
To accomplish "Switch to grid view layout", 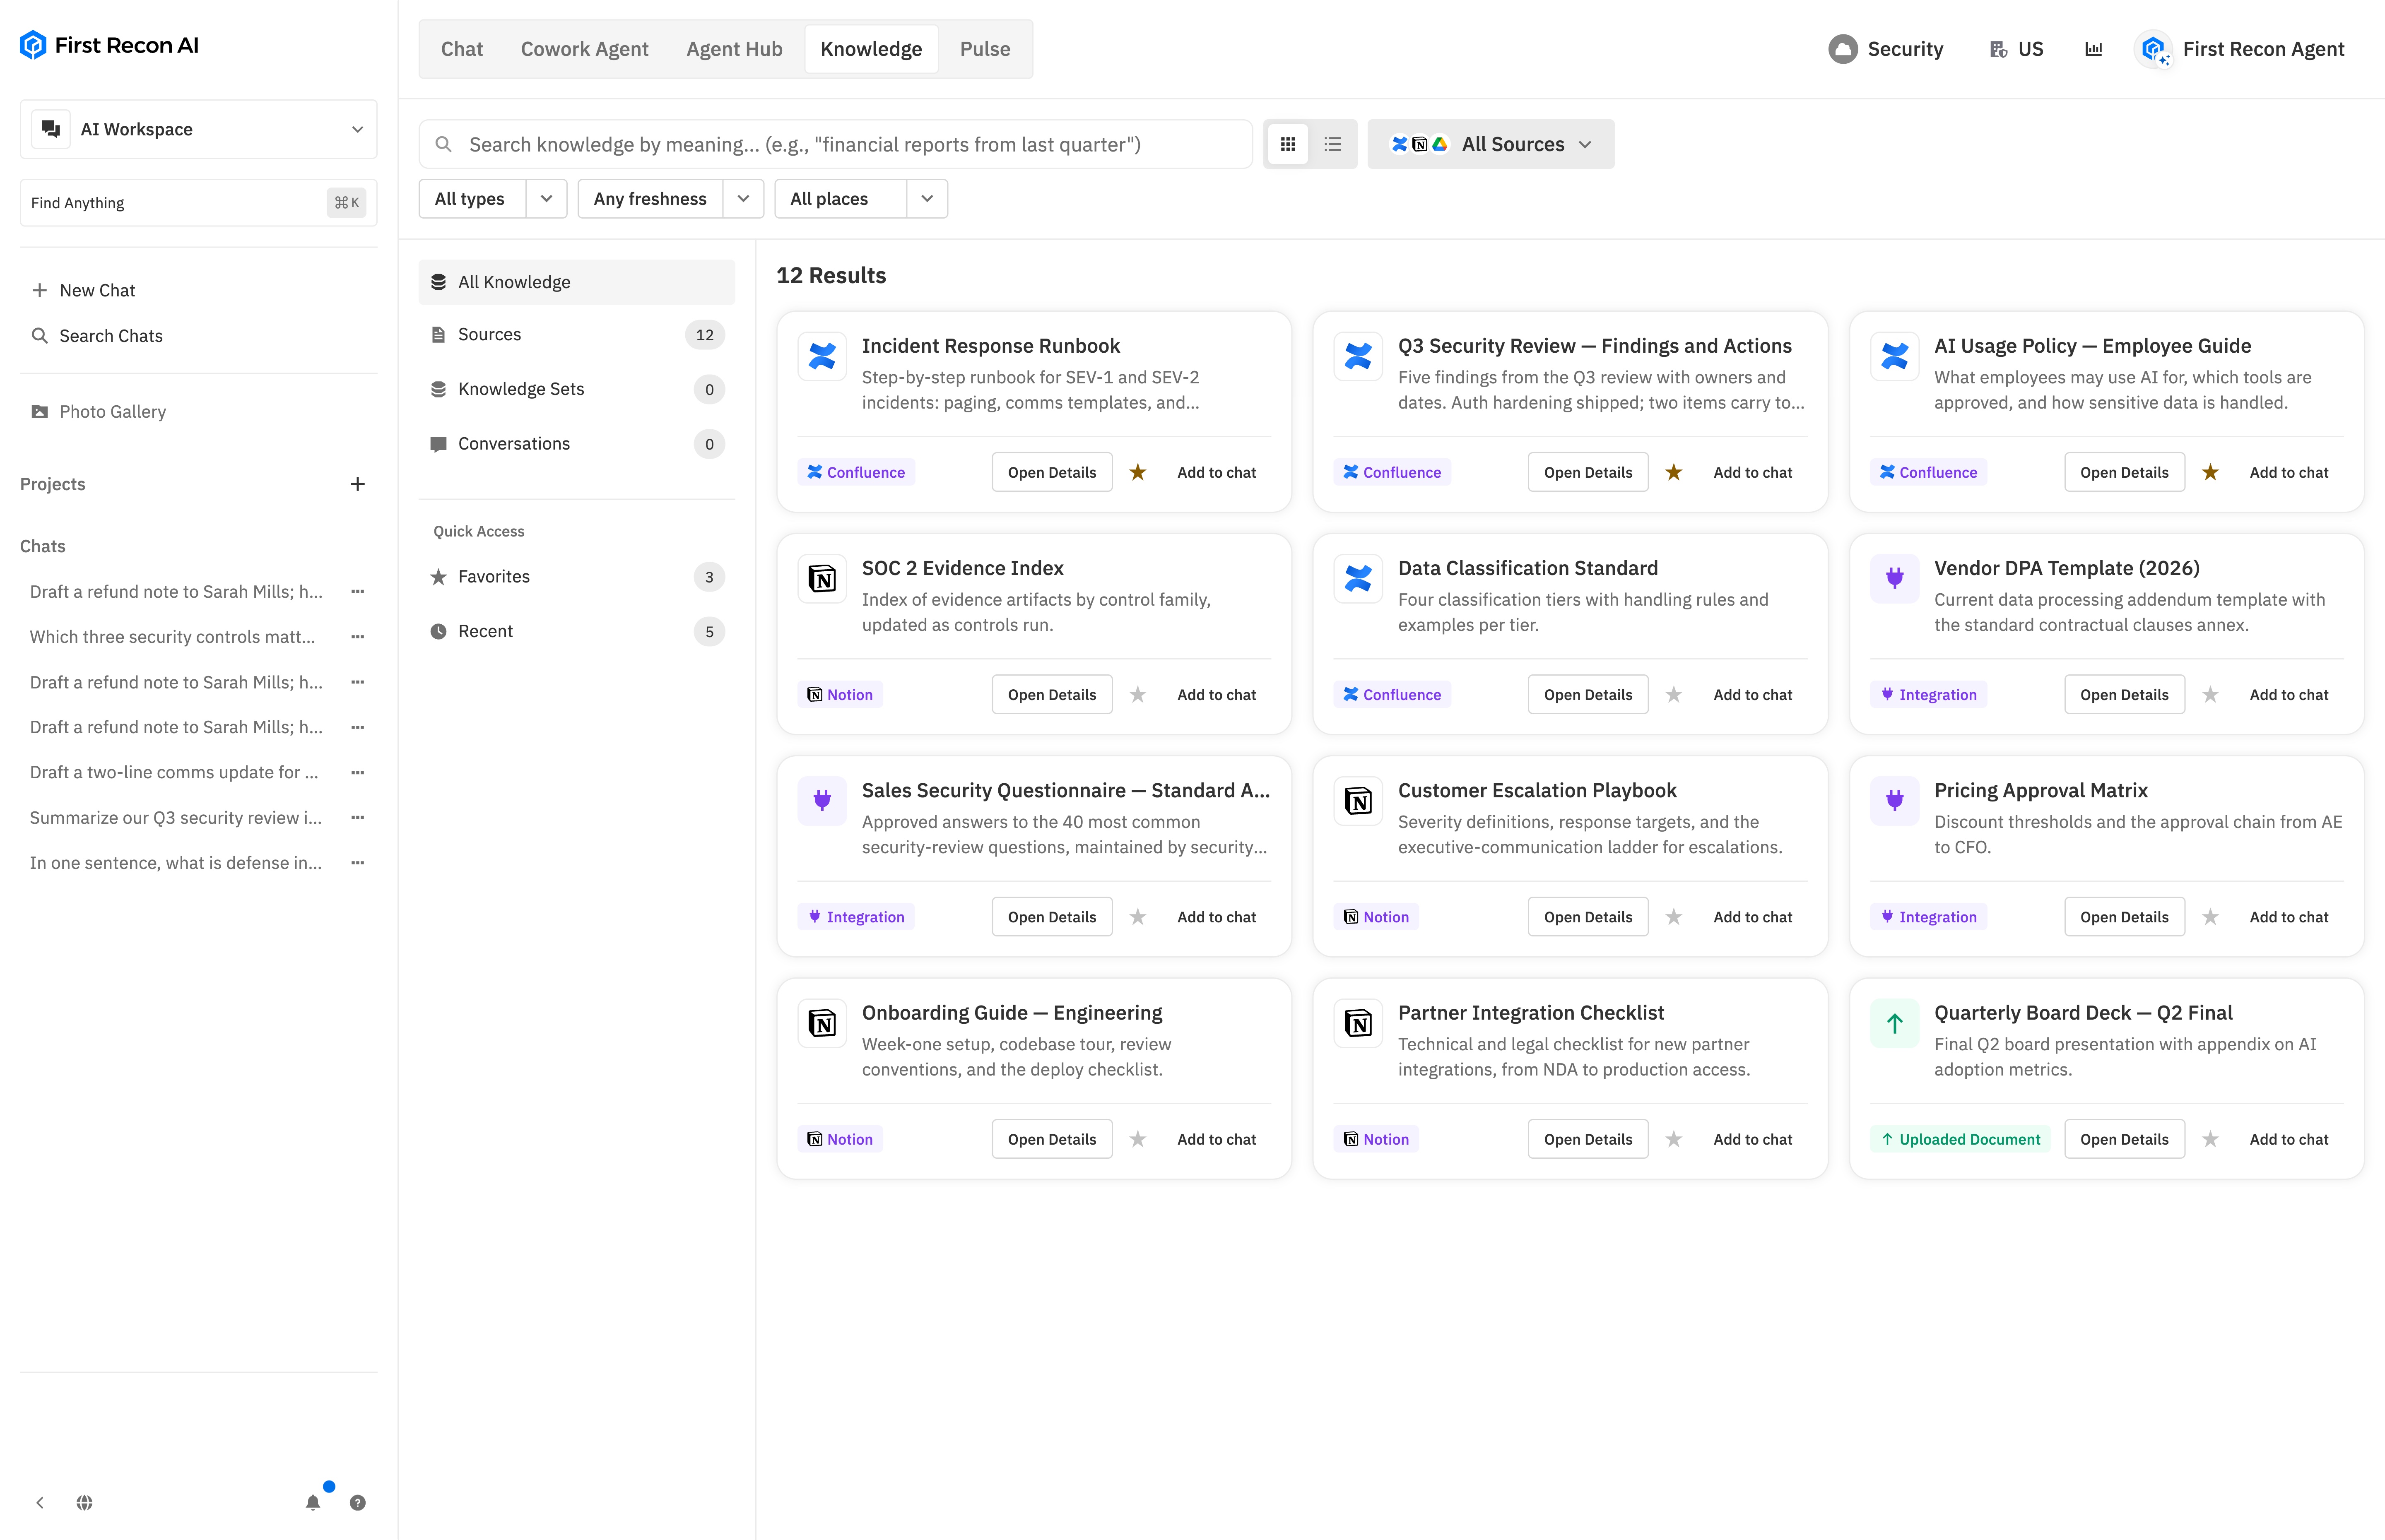I will click(x=1288, y=144).
